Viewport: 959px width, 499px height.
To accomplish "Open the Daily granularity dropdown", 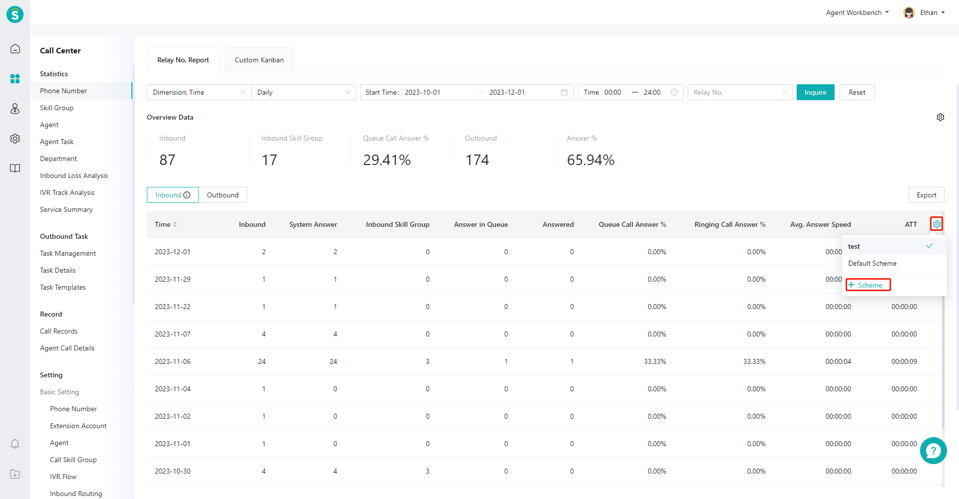I will coord(304,92).
